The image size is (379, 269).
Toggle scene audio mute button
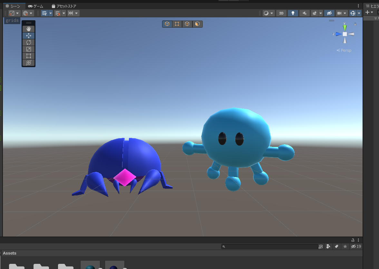click(x=304, y=13)
